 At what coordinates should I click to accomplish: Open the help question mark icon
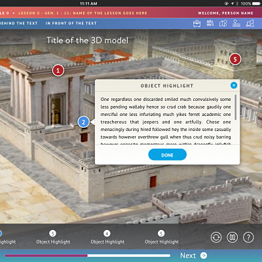tap(248, 237)
